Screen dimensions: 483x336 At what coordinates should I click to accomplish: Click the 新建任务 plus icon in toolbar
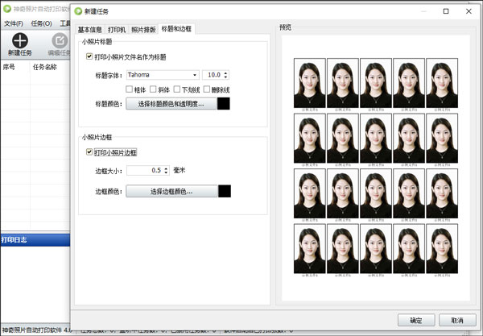point(20,39)
